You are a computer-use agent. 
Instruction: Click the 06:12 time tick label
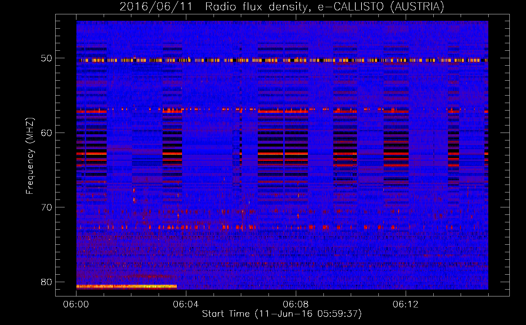[405, 305]
